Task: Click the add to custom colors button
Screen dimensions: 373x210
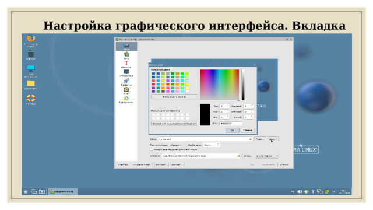Action: click(174, 124)
